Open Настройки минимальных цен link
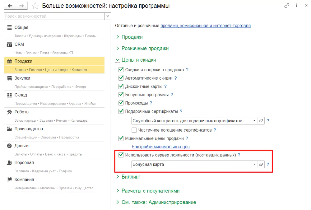This screenshot has width=311, height=210. coord(161,147)
